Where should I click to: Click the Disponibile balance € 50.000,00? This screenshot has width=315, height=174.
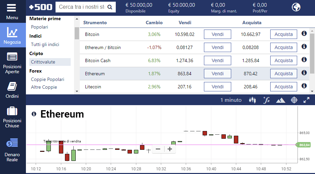[x=139, y=5]
